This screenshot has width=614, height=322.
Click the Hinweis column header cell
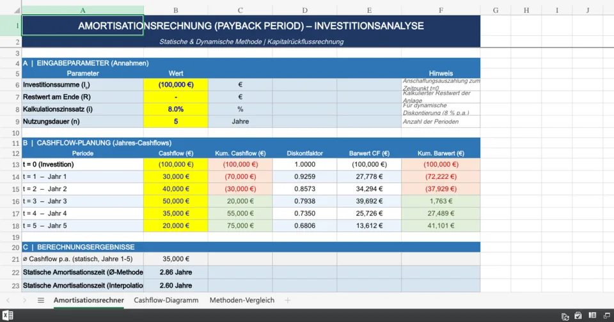click(441, 73)
